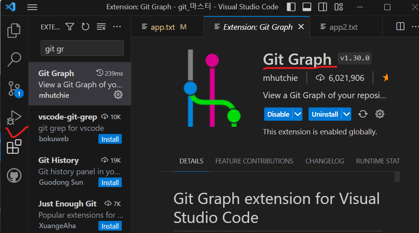
Task: Select the FEATURE CONTRIBUTIONS tab
Action: 254,161
